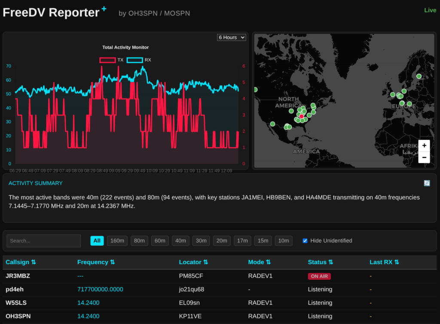Screen dimensions: 440x324
Task: Toggle TX series in chart legend
Action: [107, 60]
